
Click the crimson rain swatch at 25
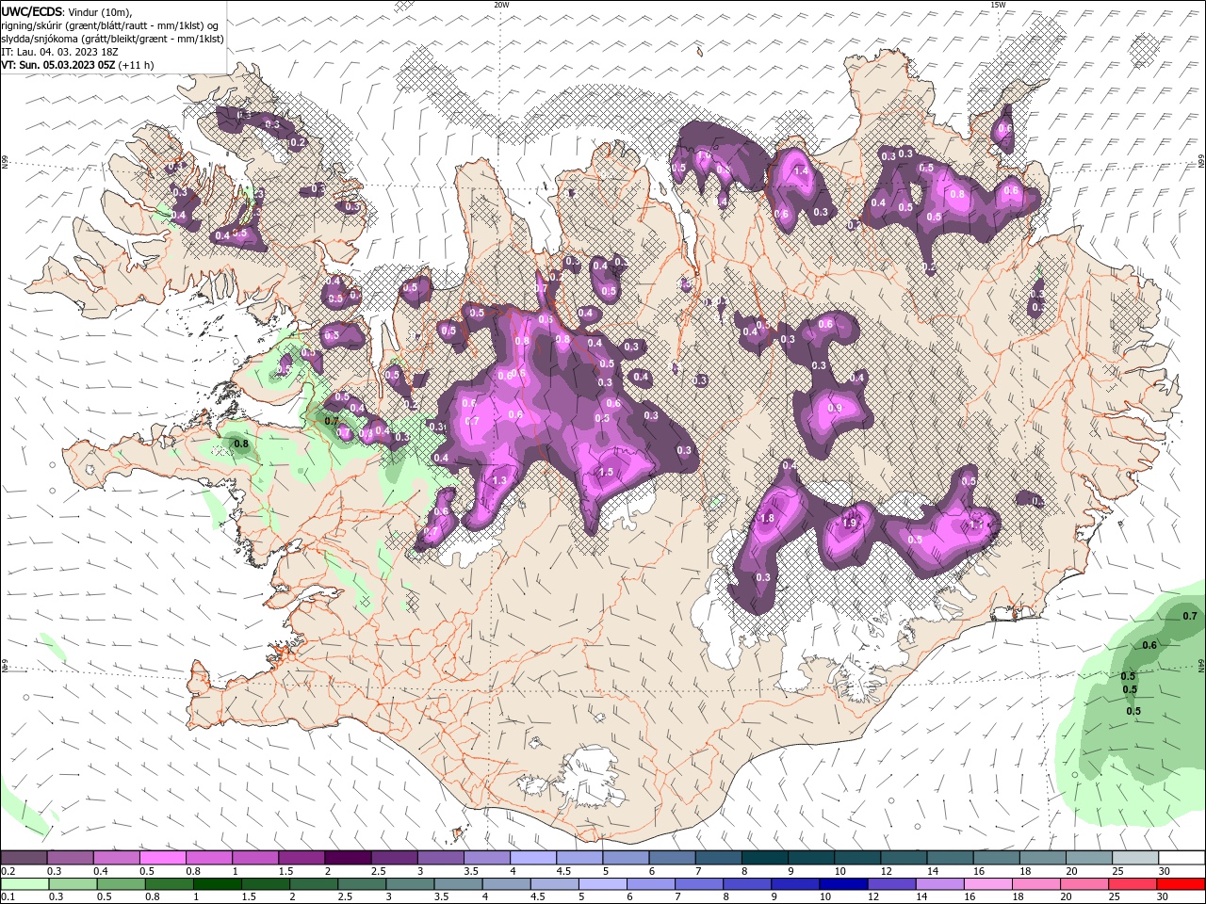point(1135,884)
